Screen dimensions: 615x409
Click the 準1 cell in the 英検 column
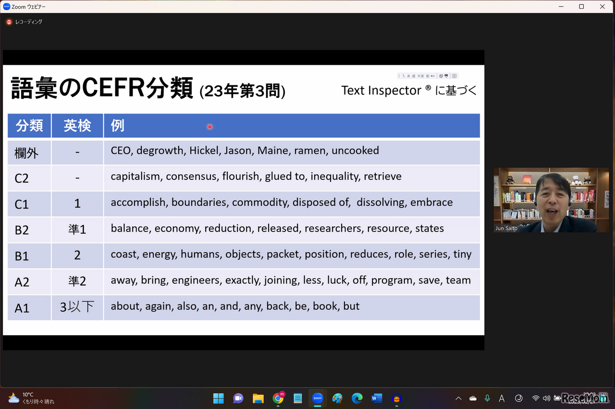click(x=77, y=230)
